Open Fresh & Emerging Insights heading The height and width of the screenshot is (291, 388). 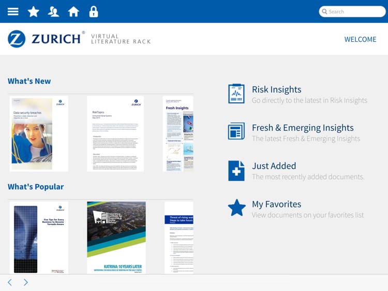click(x=303, y=128)
